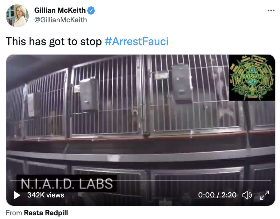Open the video in fullscreen mode

point(264,195)
